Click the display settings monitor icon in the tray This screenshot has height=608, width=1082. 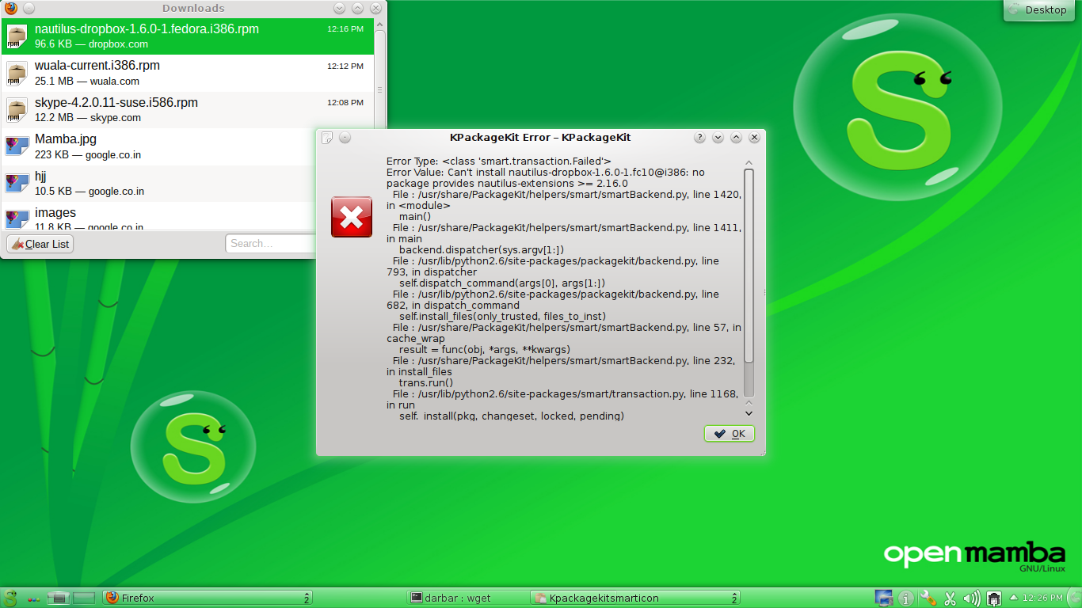click(x=883, y=598)
